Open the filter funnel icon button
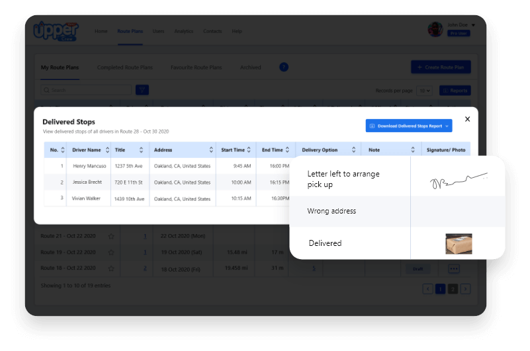The image size is (530, 351). click(x=142, y=90)
